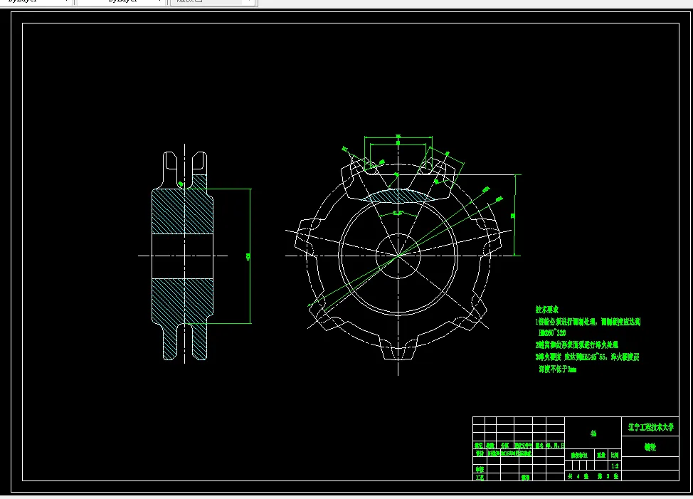Click the HB260~320 hardness note
Viewport: 693px width, 499px height.
pos(552,333)
